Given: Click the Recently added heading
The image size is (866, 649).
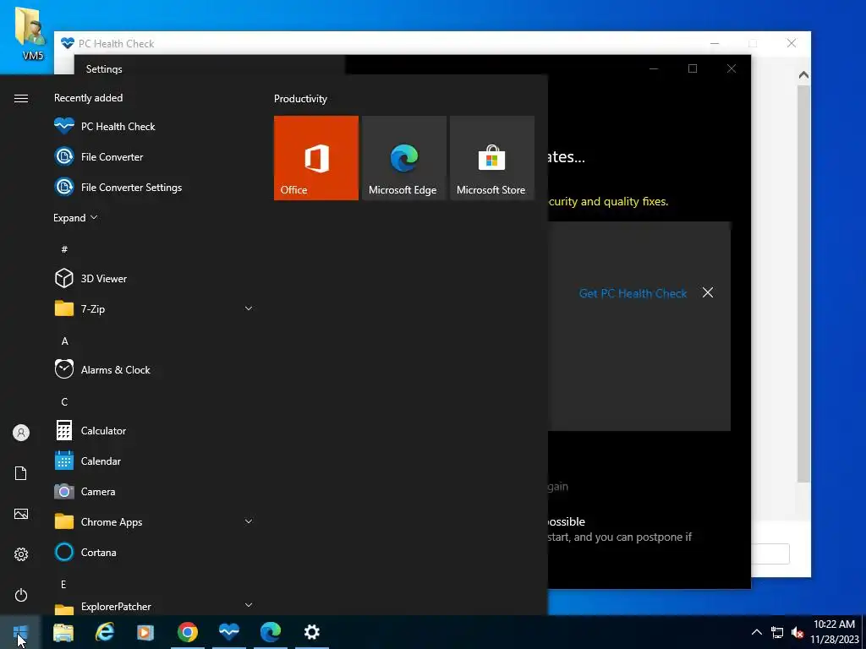Looking at the screenshot, I should [88, 98].
